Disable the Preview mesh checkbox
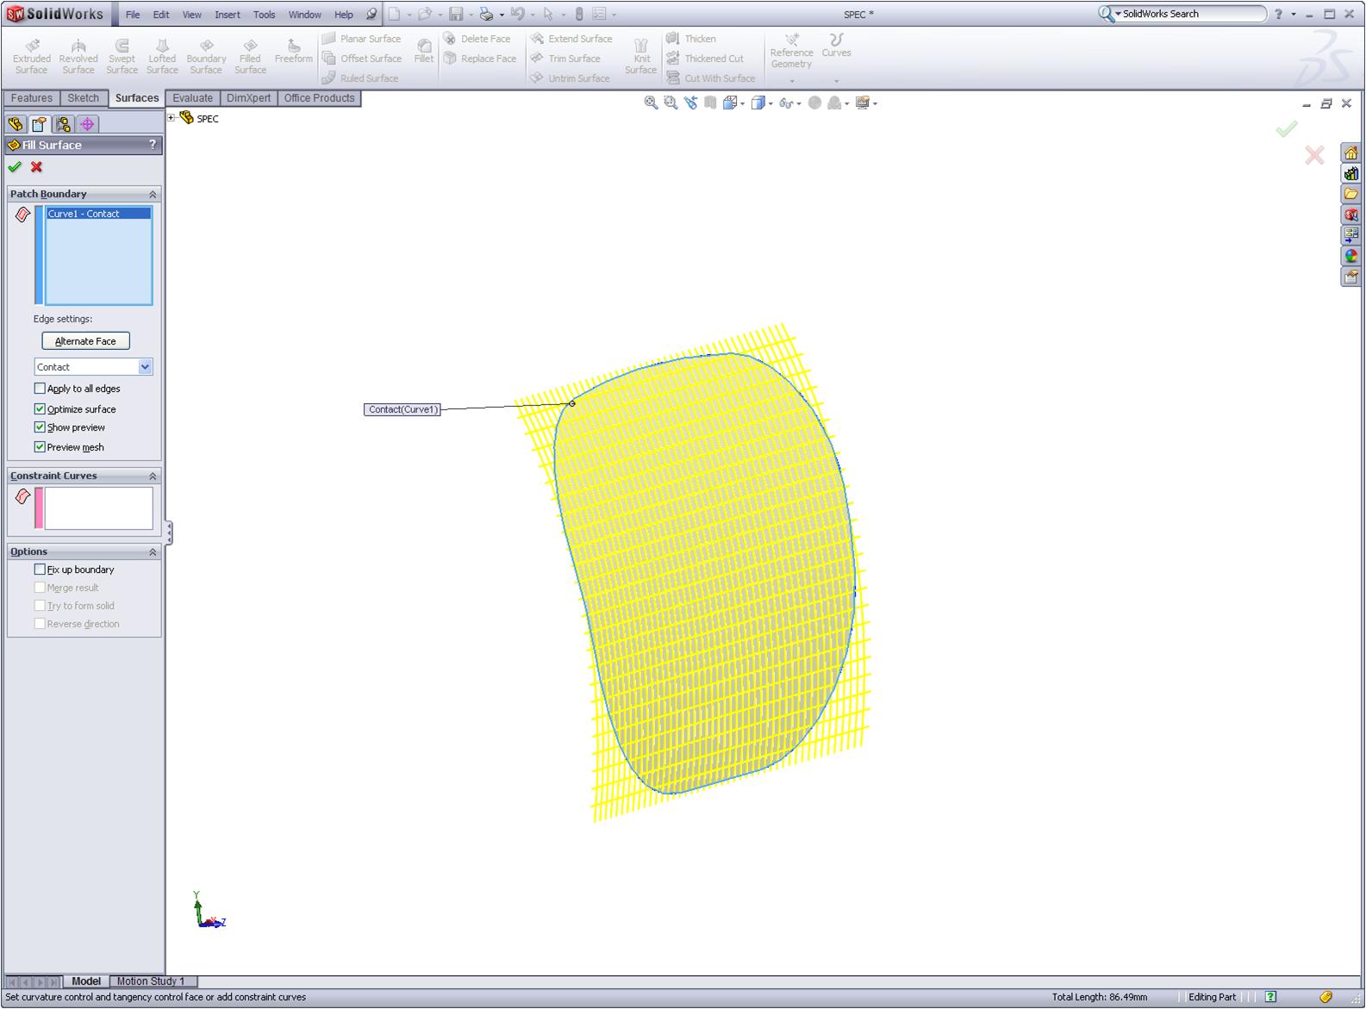Viewport: 1366px width, 1009px height. (x=40, y=447)
